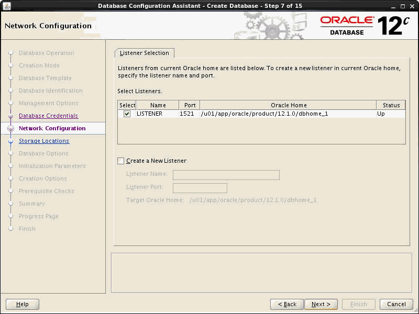The image size is (419, 314).
Task: Click the Storage Locations step bullet icon
Action: pos(10,141)
